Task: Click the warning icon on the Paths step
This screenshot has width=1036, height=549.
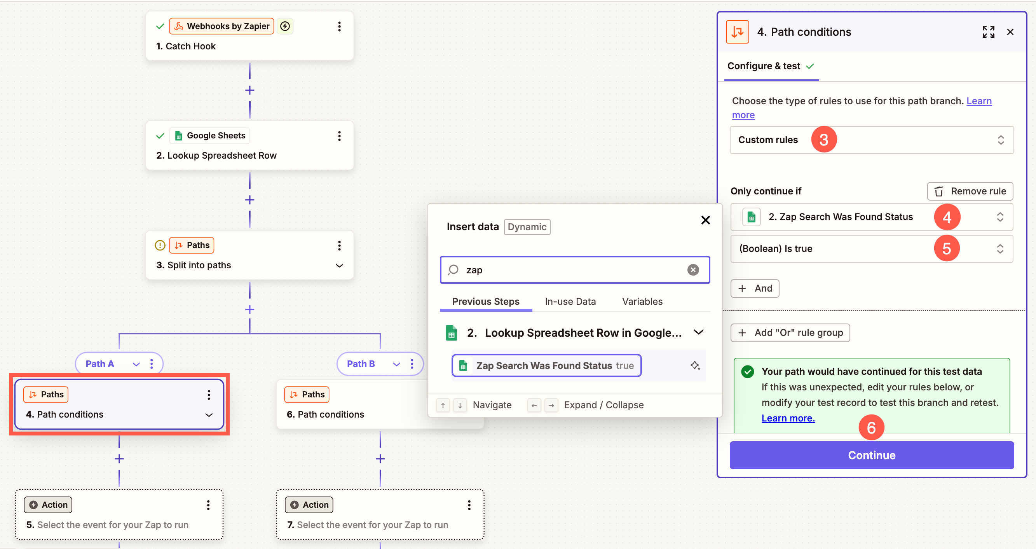Action: coord(160,245)
